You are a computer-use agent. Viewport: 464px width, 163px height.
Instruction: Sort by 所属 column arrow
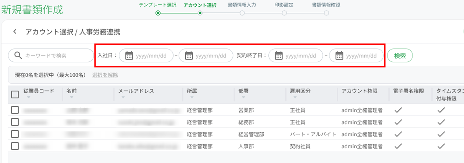pos(191,98)
